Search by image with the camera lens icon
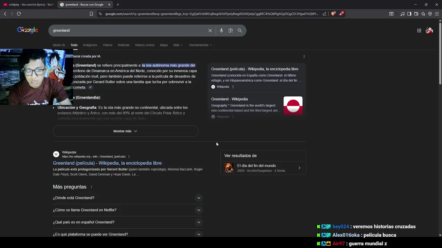Image resolution: width=442 pixels, height=248 pixels. [x=230, y=30]
